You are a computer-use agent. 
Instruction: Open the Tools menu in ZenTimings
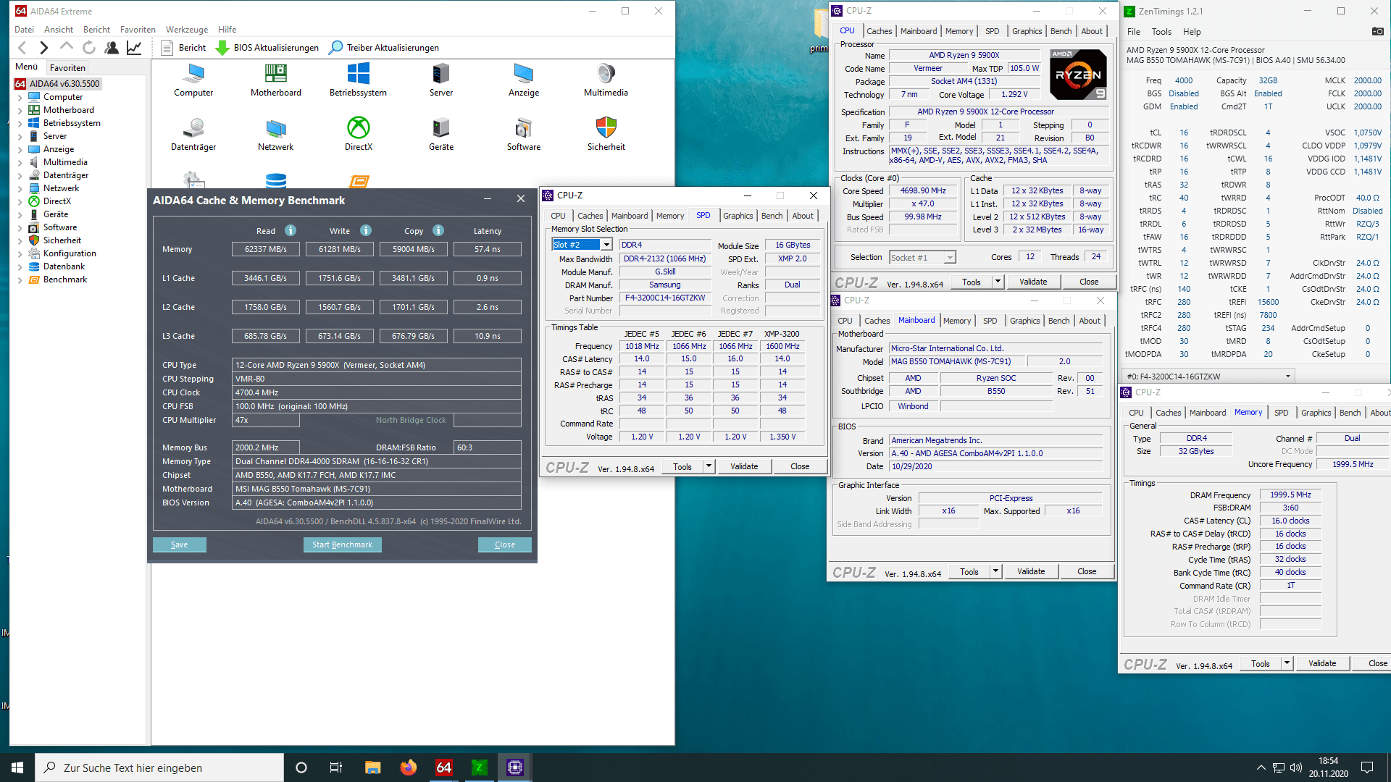pos(1161,32)
